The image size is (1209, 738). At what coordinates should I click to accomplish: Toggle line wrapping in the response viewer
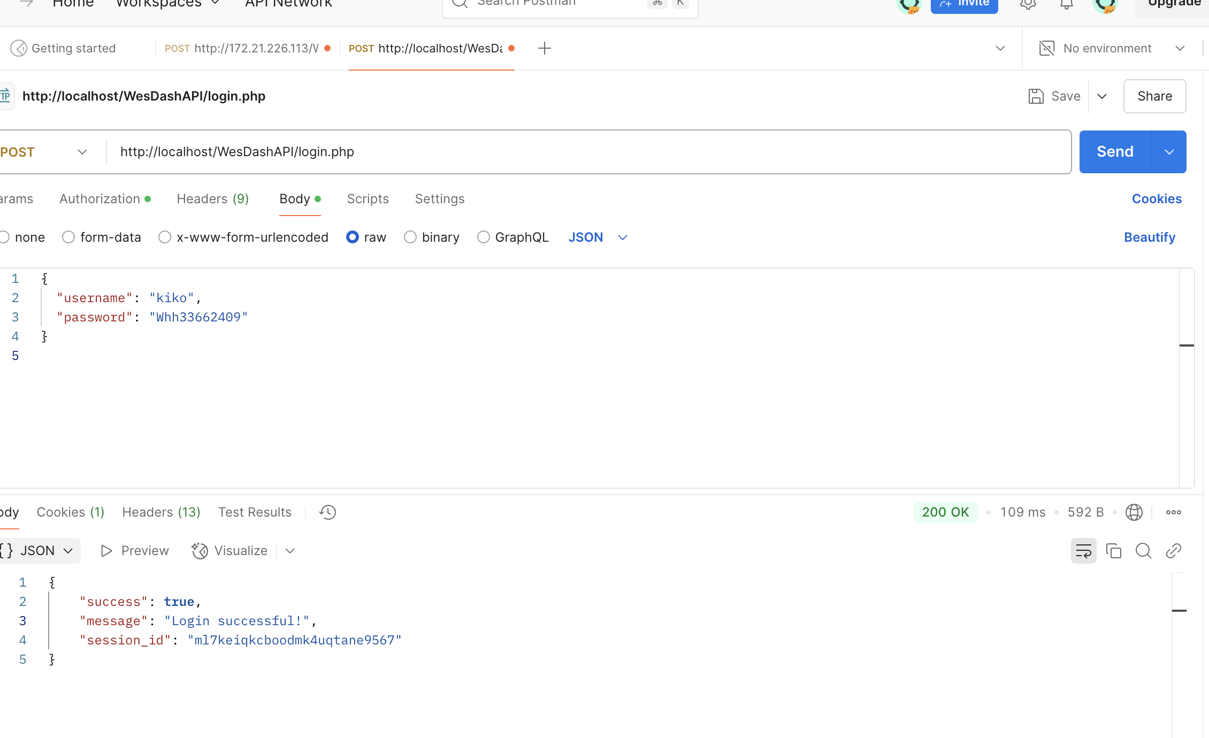pyautogui.click(x=1083, y=550)
